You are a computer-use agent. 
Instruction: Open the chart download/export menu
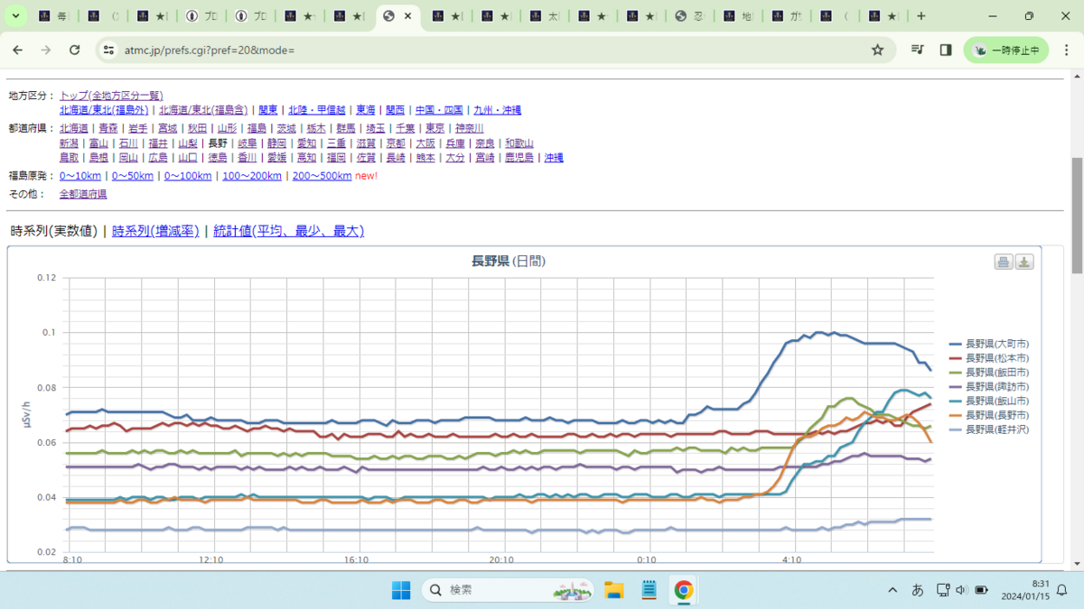pos(1024,262)
